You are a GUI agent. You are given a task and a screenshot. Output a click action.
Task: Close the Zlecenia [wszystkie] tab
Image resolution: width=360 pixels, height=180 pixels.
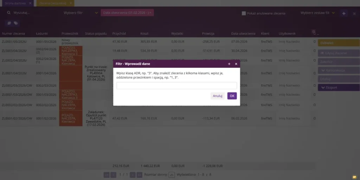pyautogui.click(x=71, y=3)
